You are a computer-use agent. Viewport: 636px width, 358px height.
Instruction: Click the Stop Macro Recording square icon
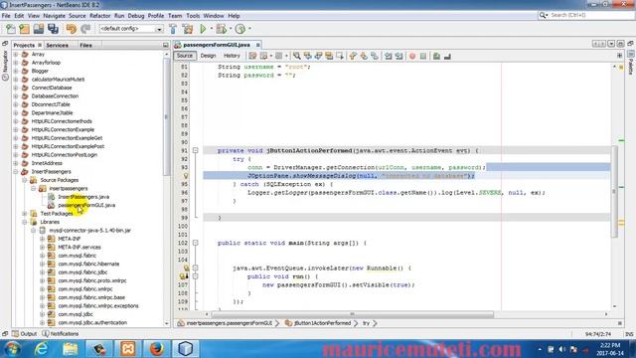pyautogui.click(x=423, y=56)
